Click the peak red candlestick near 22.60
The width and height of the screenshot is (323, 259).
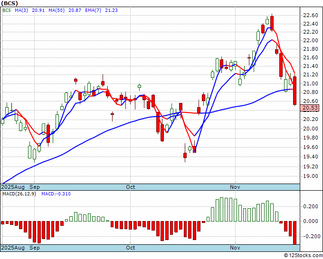[272, 23]
